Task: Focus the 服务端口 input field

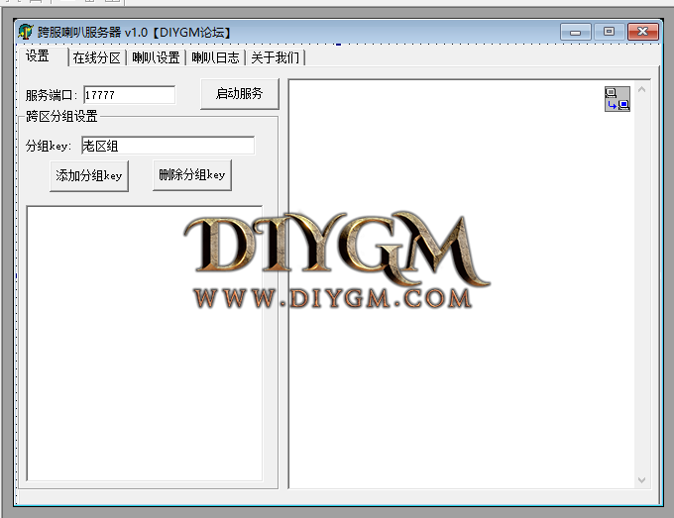Action: coord(130,95)
